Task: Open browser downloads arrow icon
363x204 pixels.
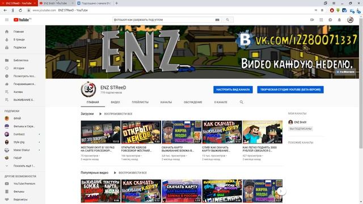Action: tap(358, 10)
